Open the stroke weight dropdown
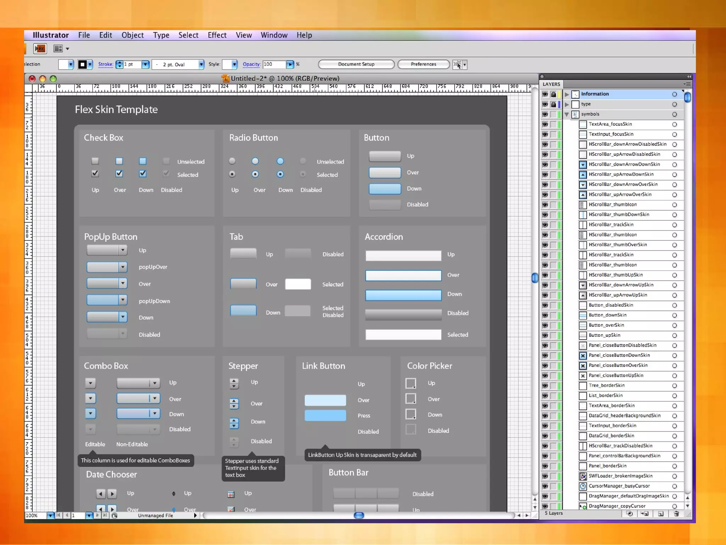 pyautogui.click(x=145, y=65)
